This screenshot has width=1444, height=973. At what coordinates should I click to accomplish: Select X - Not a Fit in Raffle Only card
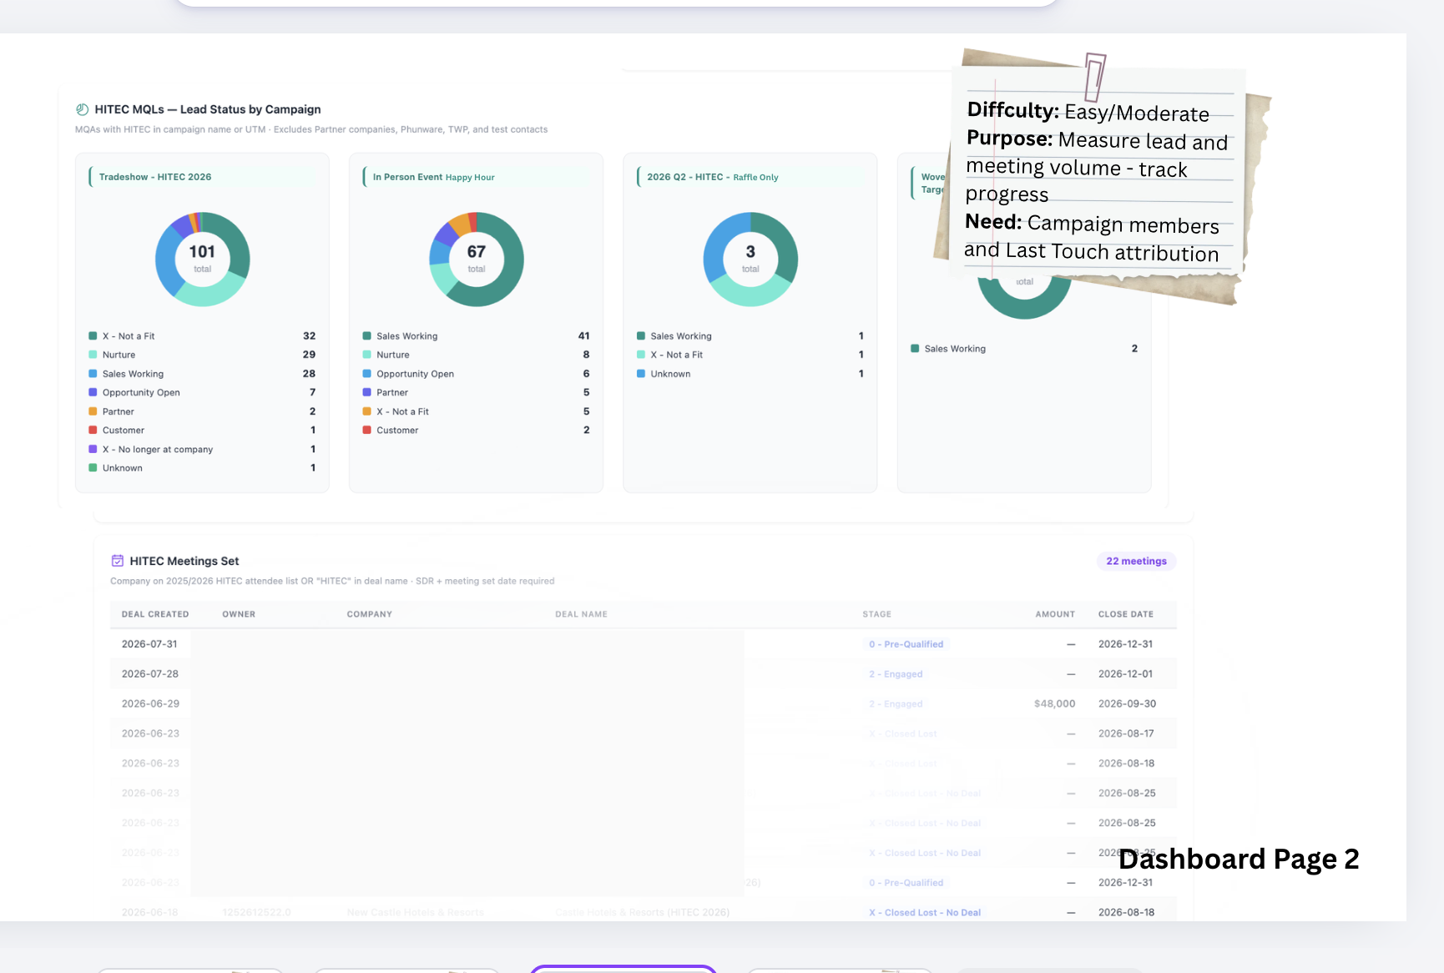tap(677, 355)
